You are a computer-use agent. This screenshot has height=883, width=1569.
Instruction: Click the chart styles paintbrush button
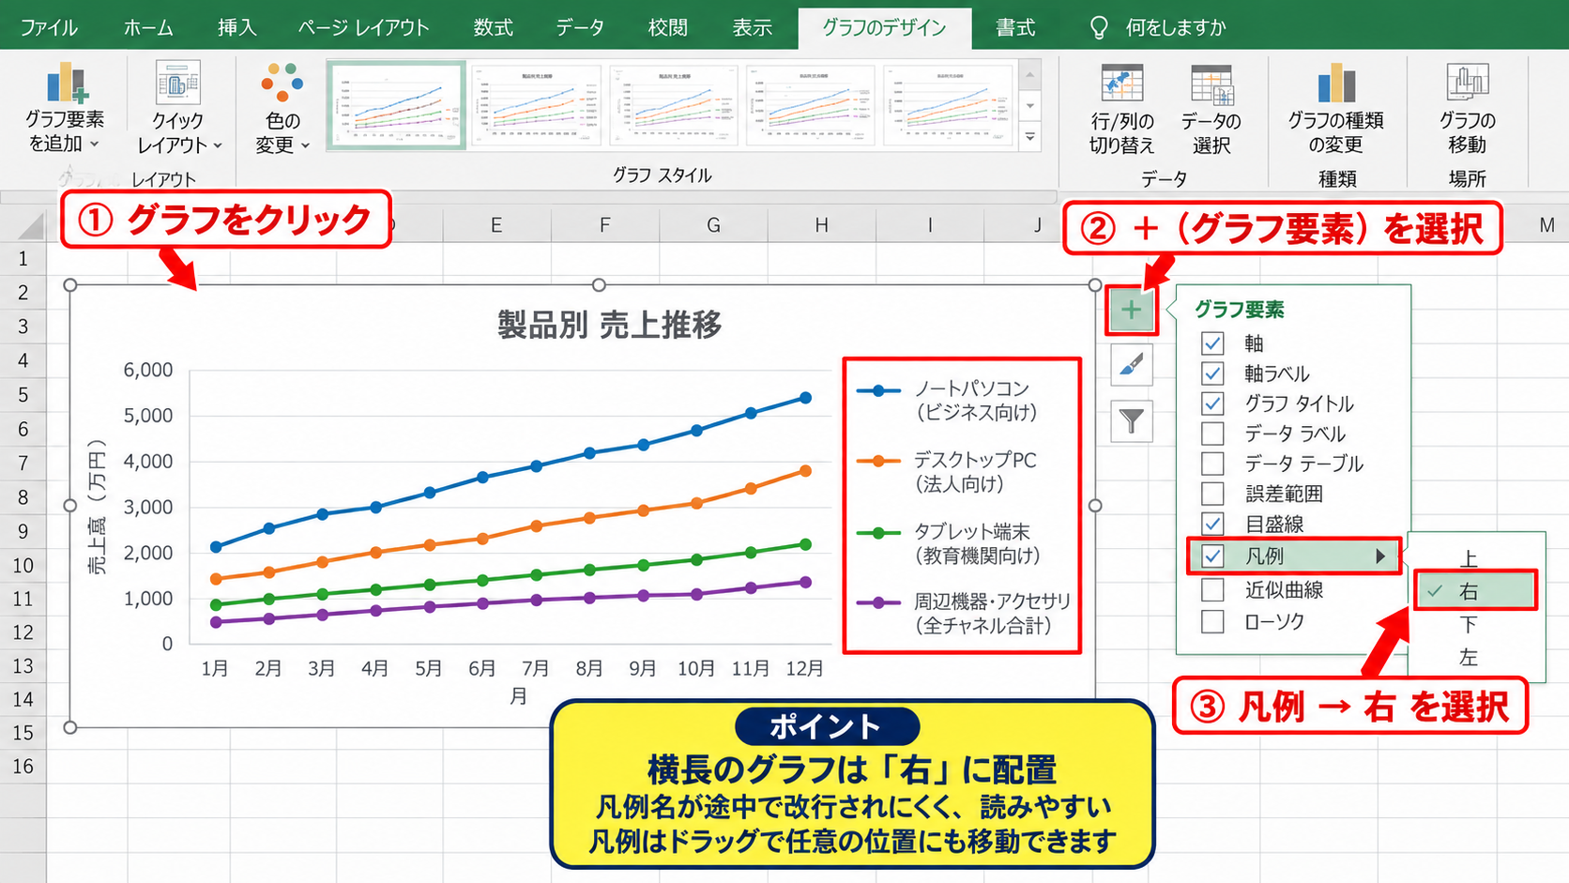(1132, 365)
